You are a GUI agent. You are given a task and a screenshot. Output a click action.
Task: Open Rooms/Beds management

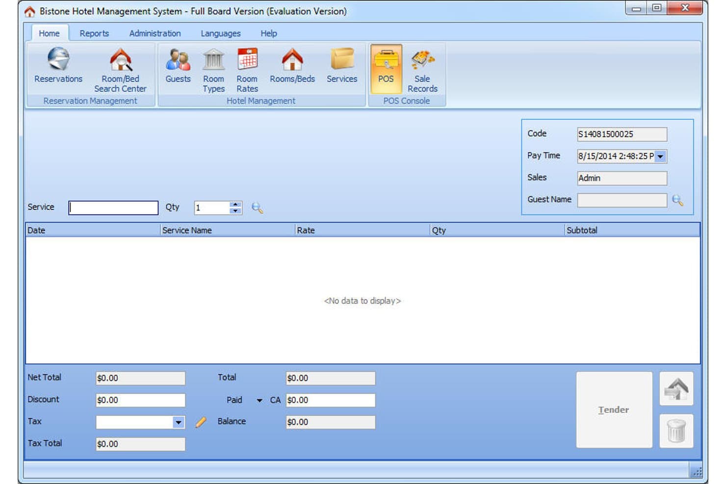click(292, 66)
